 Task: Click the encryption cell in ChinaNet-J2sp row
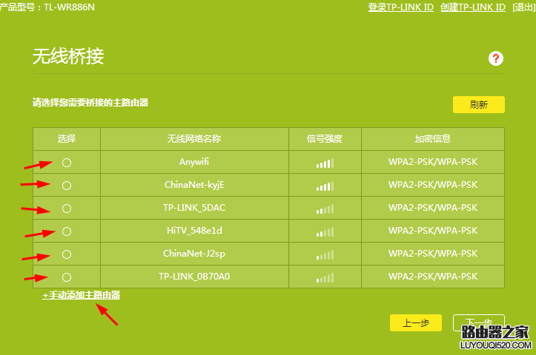point(433,254)
